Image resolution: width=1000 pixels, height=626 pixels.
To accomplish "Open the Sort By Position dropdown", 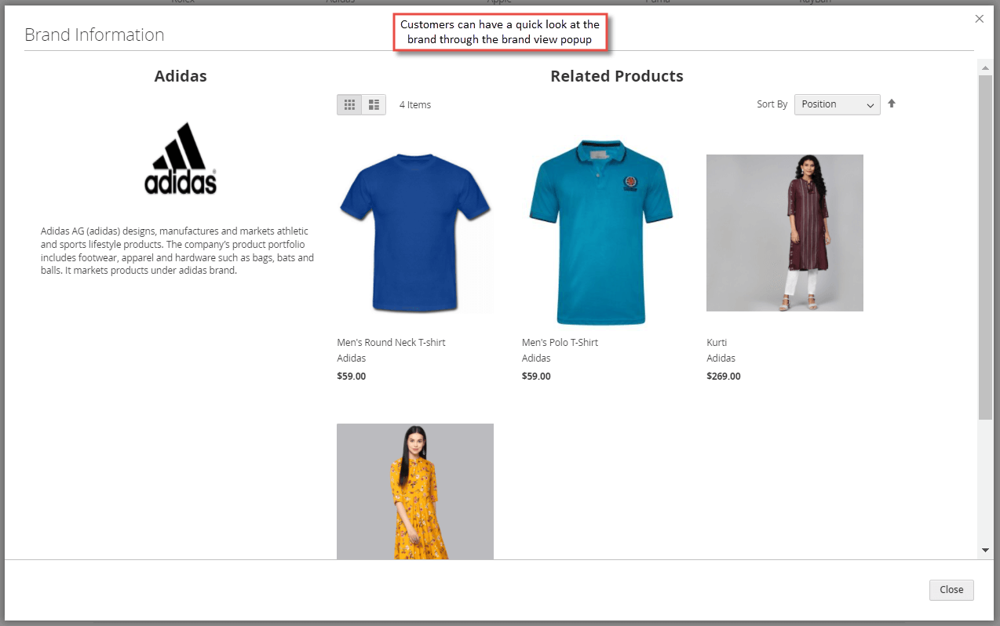I will [837, 104].
